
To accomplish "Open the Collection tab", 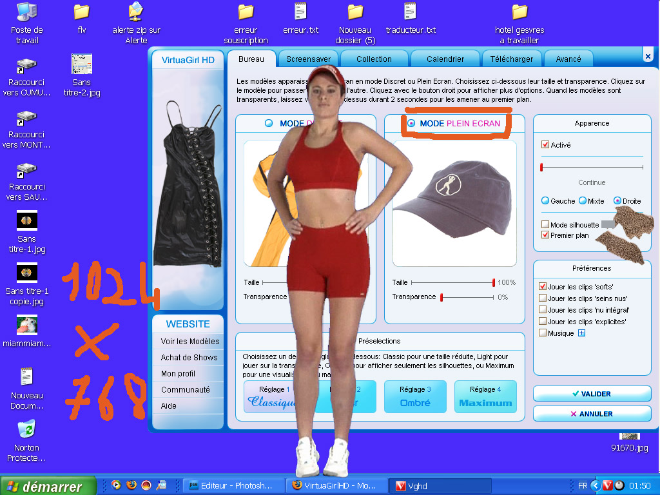I will click(374, 59).
